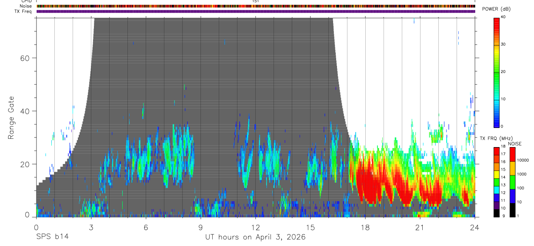Click the 151 CPID value above the strips

click(255, 1)
